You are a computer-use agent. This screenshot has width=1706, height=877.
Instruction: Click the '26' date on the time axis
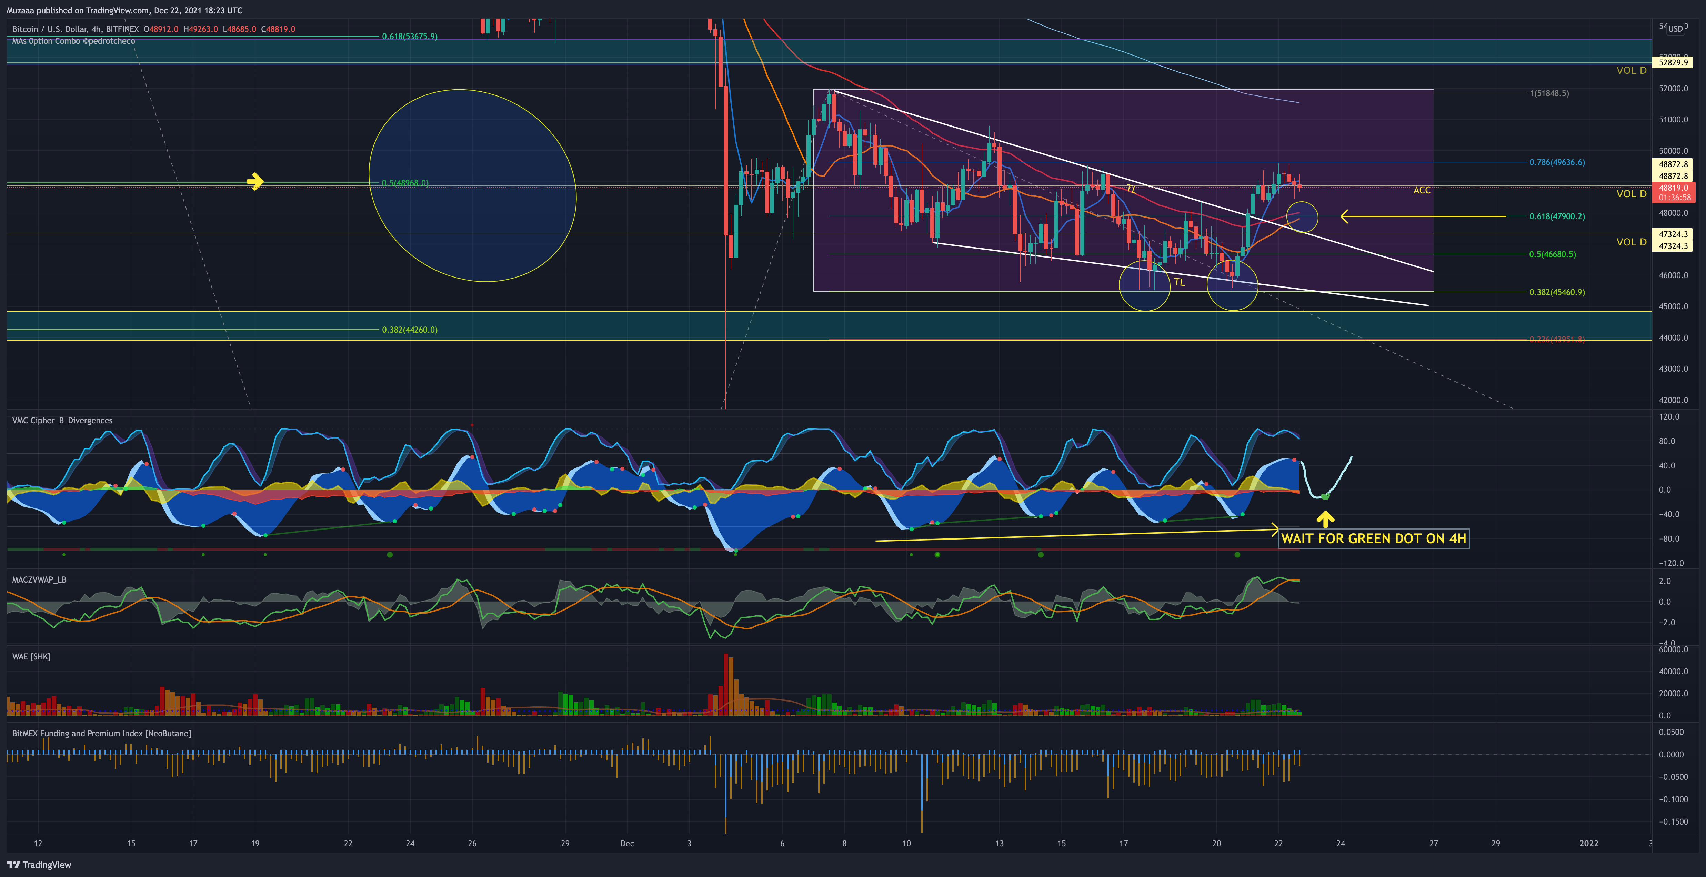(x=472, y=843)
